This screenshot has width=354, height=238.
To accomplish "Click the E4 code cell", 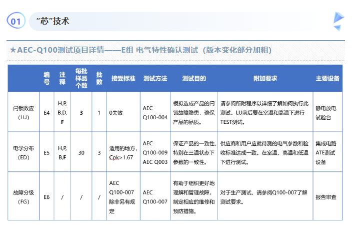I will [x=46, y=113].
